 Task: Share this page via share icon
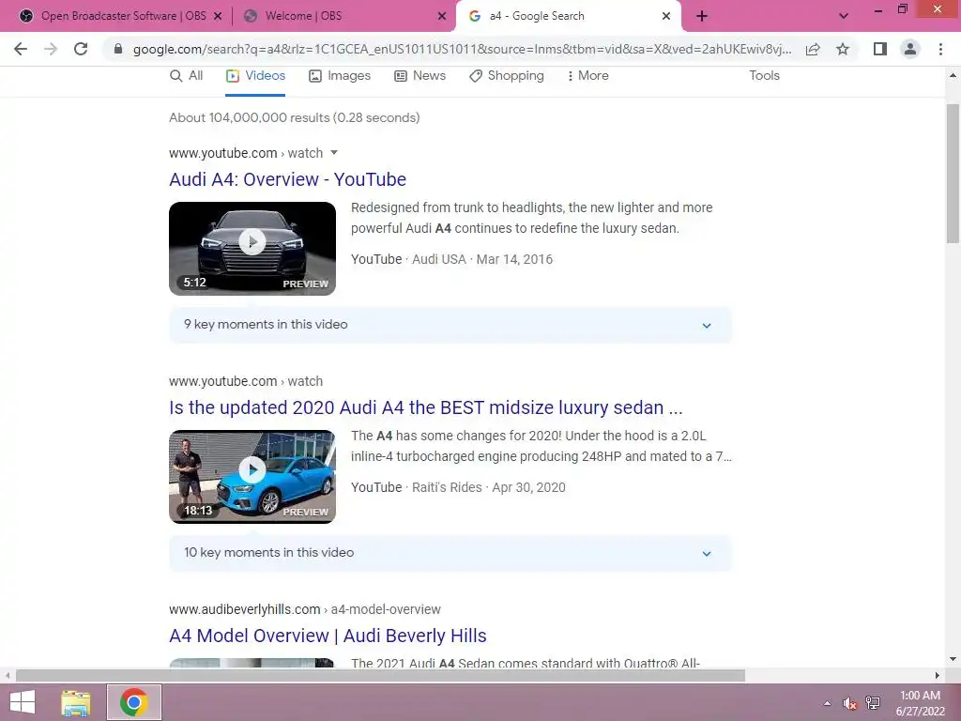tap(813, 49)
